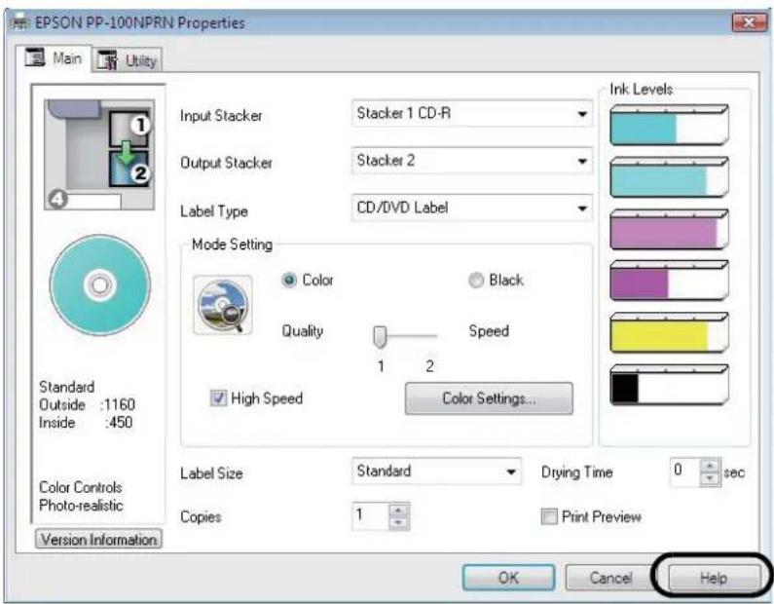774x604 pixels.
Task: Click the Version Information button
Action: click(98, 540)
